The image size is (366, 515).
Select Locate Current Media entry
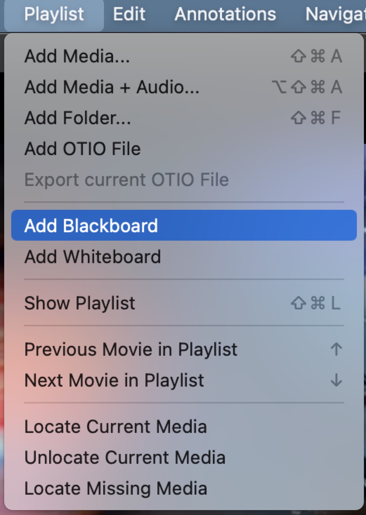[184, 427]
